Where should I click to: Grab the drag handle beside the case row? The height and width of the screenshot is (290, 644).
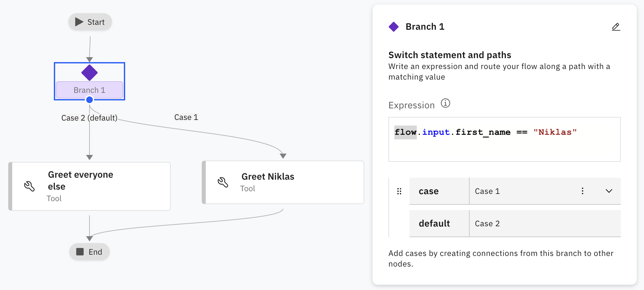pyautogui.click(x=399, y=191)
